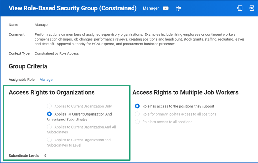Click Access Rights to Multiple Job Workers heading

coord(185,92)
